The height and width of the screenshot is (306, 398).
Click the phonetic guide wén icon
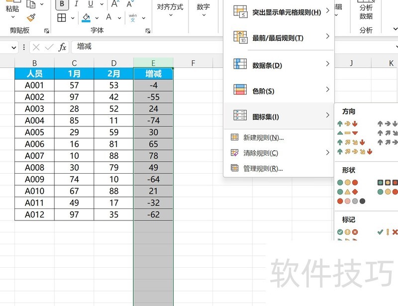coord(132,16)
